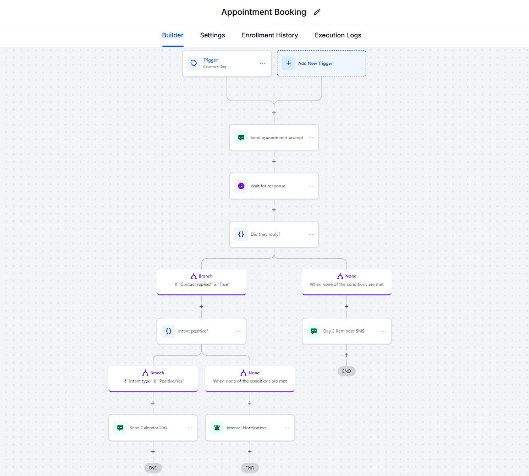The image size is (529, 476).
Task: Select the "Contact replied" is "True" branch
Action: [x=201, y=281]
